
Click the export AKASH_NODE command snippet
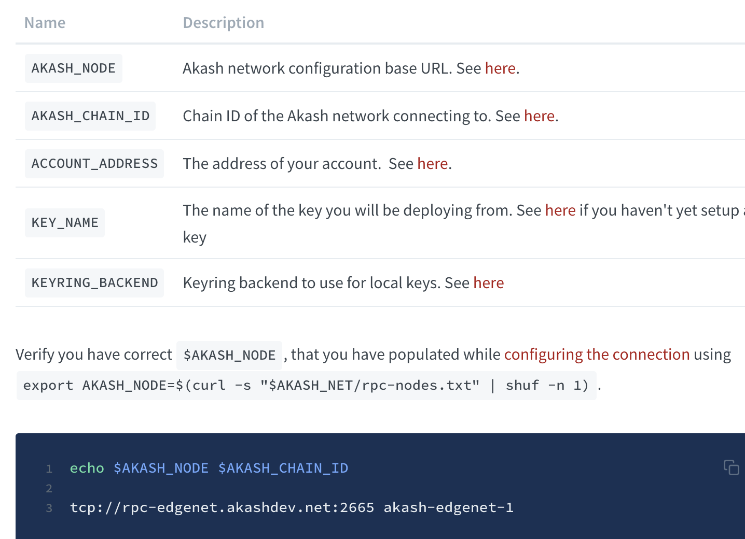[306, 386]
